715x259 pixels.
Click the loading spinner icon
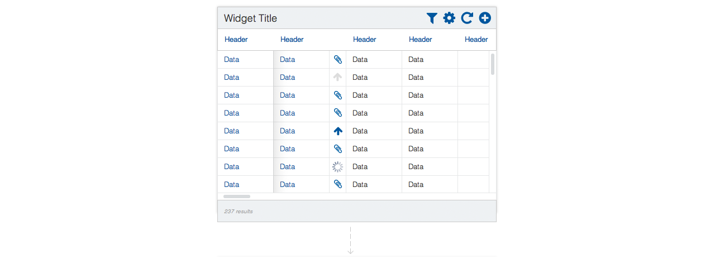[x=337, y=166]
